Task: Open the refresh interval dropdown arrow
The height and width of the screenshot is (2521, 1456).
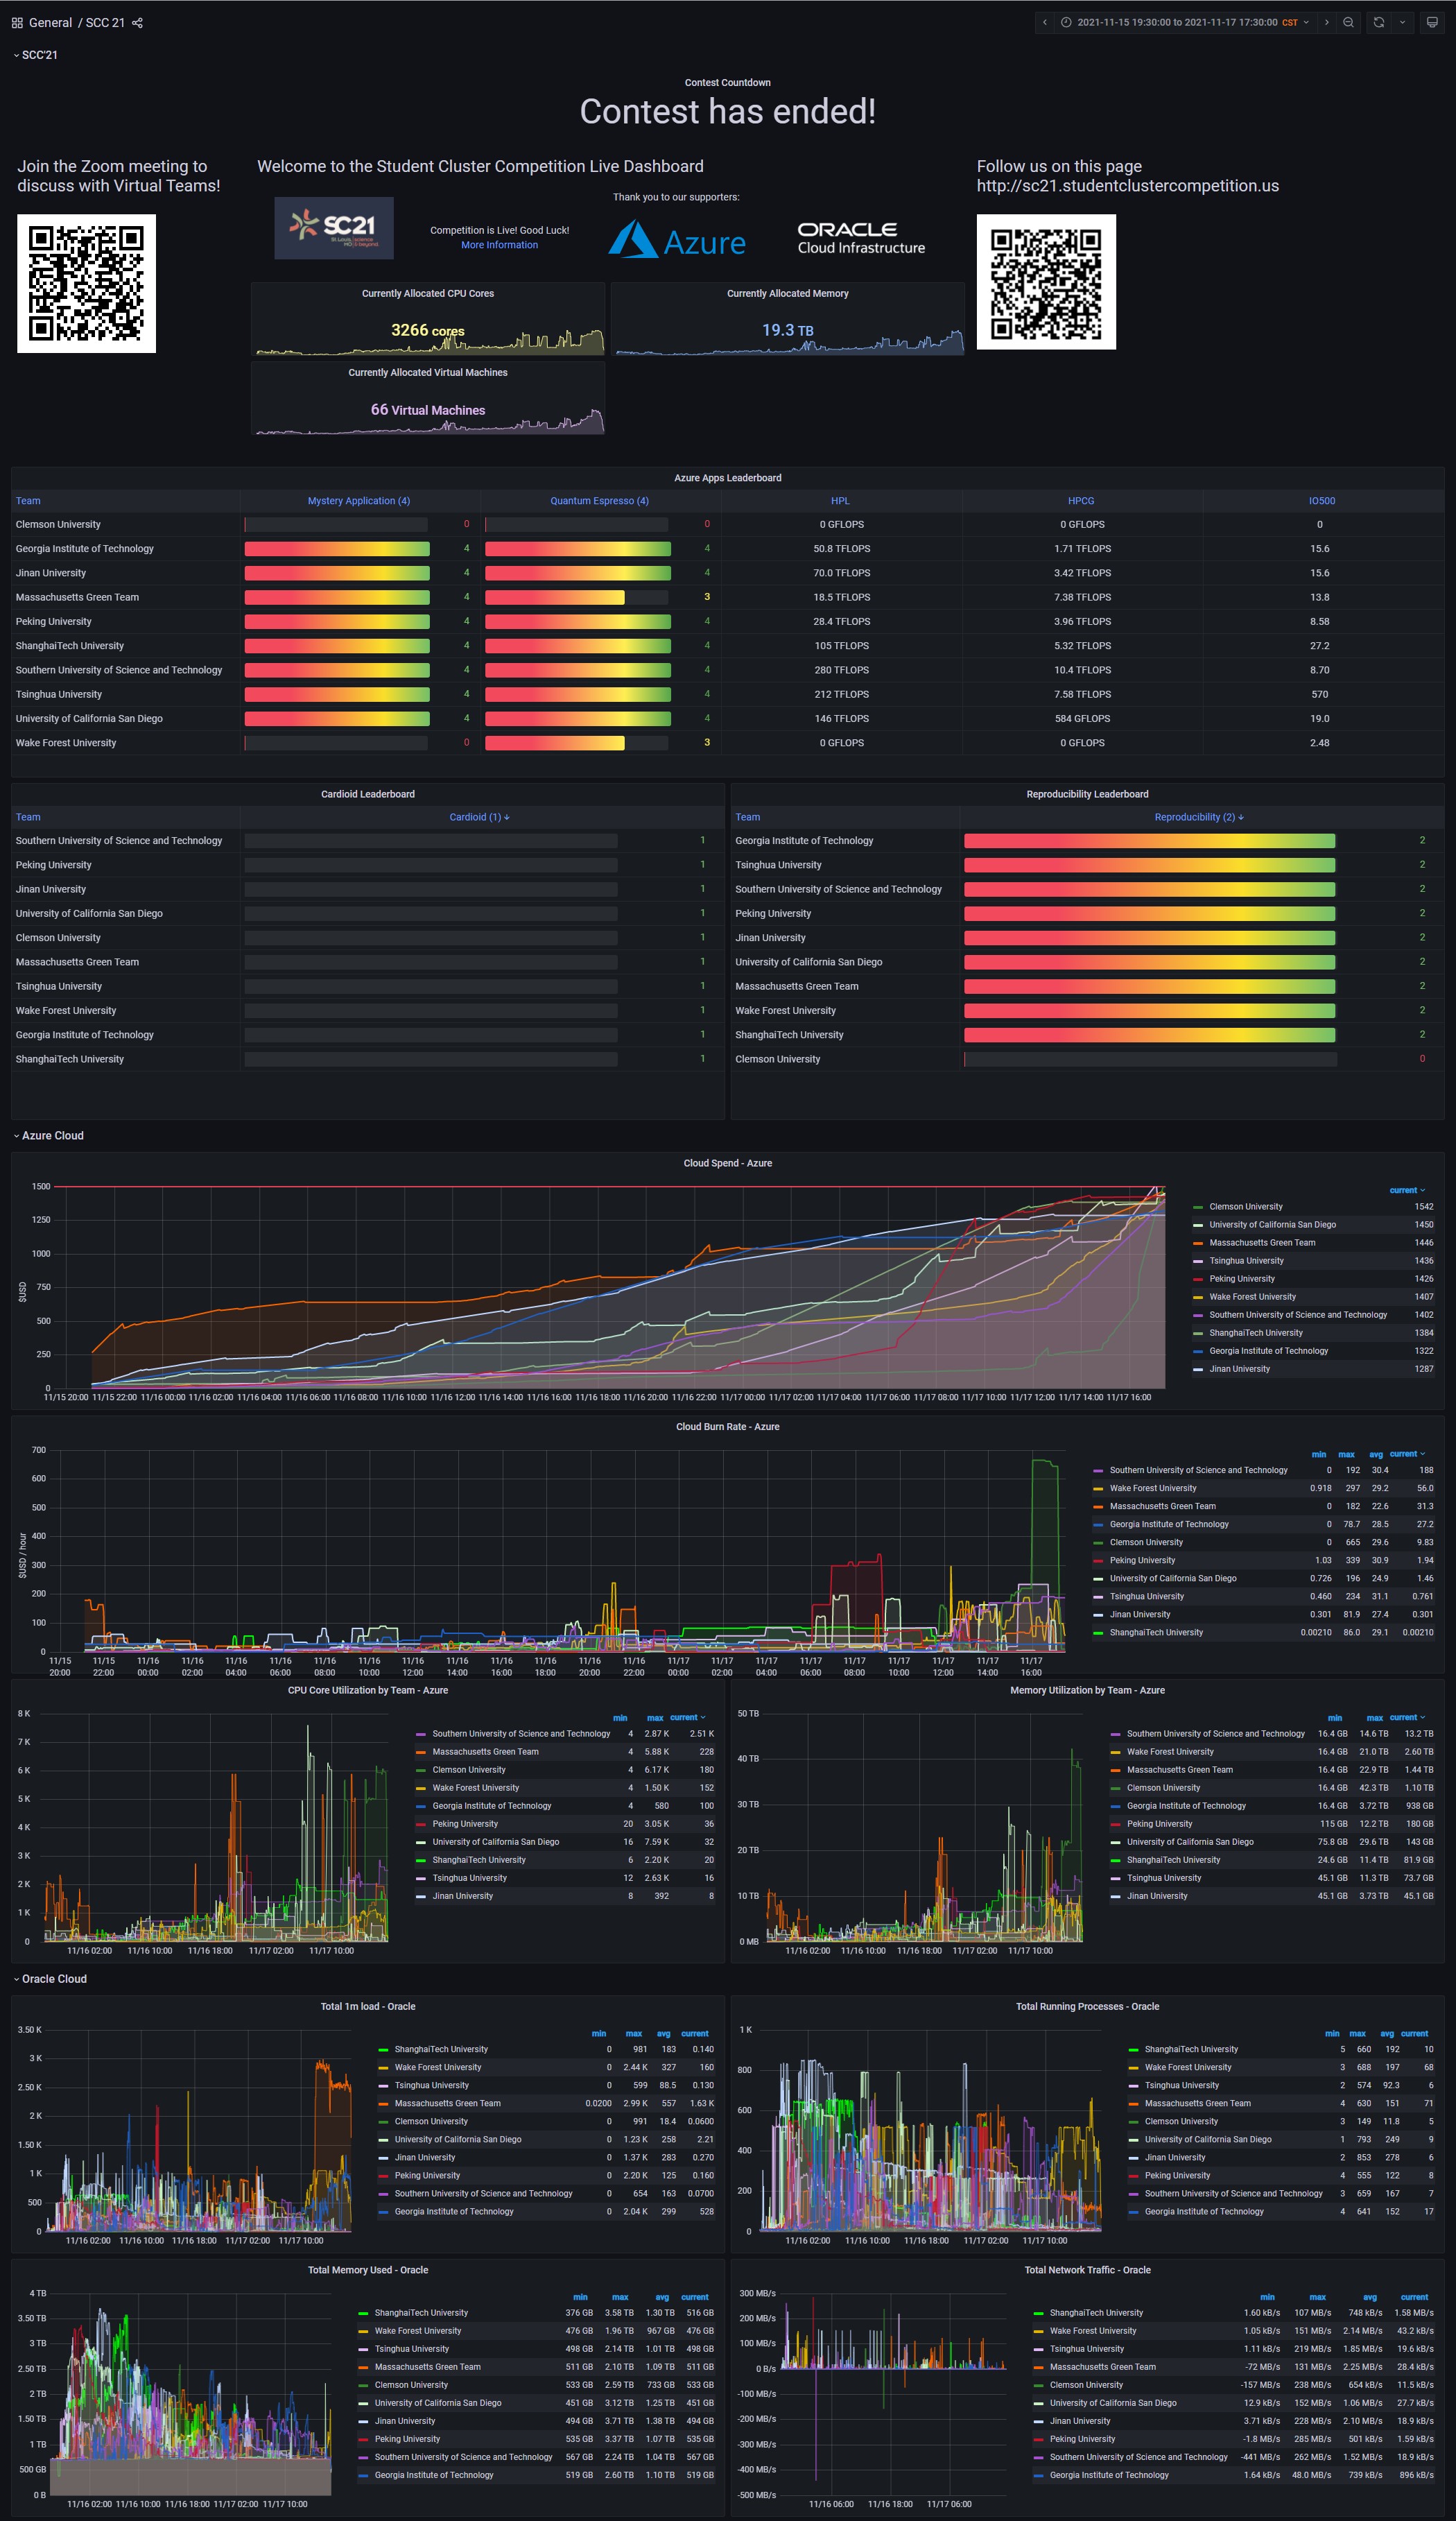Action: [1402, 22]
